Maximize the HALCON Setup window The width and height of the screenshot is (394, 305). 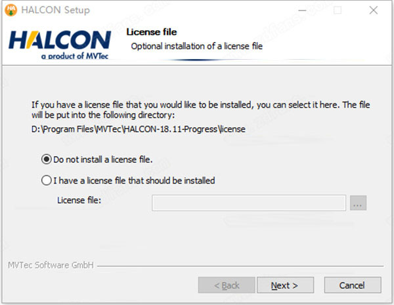click(338, 10)
